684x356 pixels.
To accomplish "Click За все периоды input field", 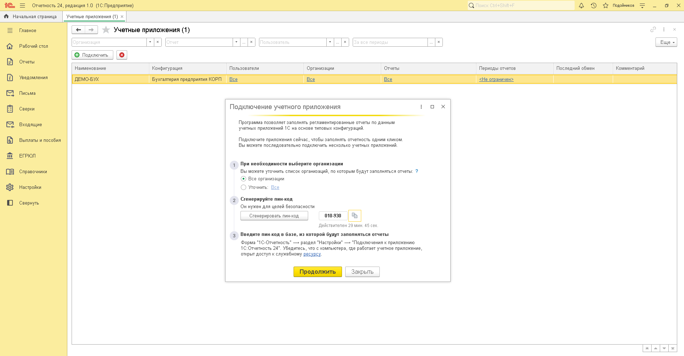I will coord(390,42).
